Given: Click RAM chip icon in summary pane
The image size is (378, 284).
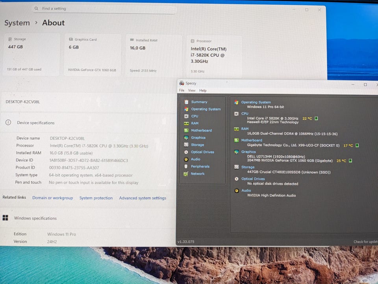Looking at the screenshot, I should pos(237,129).
